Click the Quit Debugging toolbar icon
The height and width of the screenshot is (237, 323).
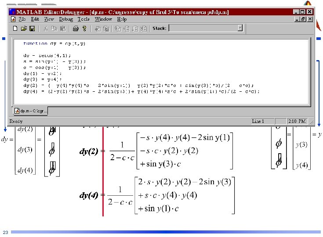pyautogui.click(x=144, y=29)
